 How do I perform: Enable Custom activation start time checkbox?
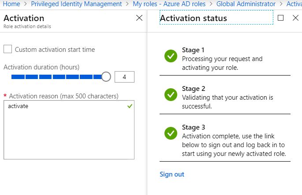pos(8,49)
